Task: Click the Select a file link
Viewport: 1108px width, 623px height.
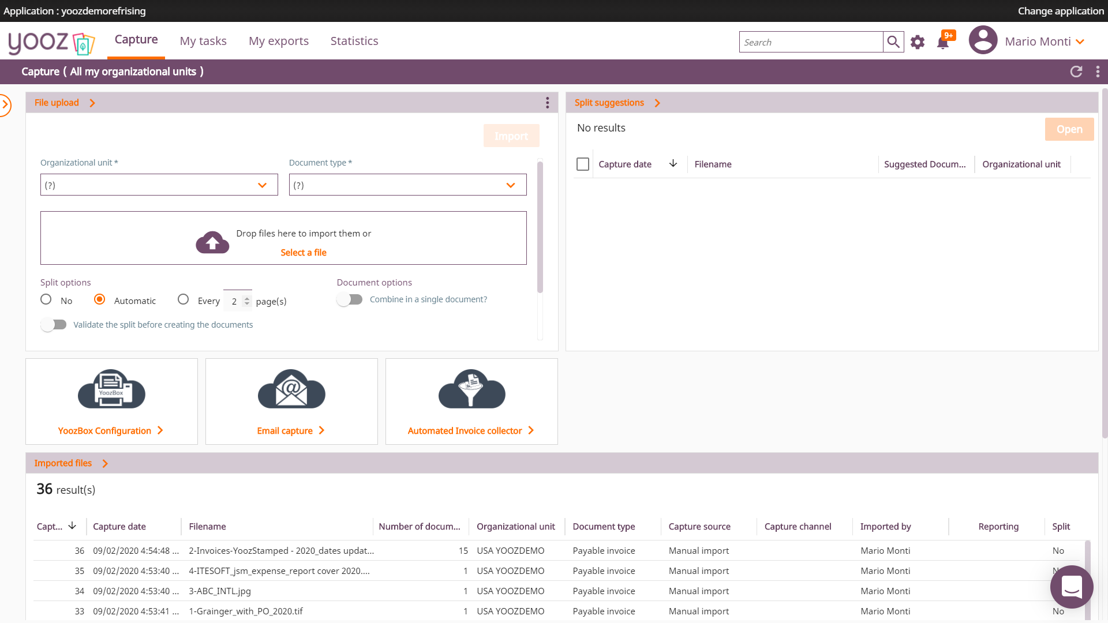Action: [304, 253]
